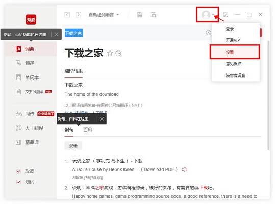Click the 企业版来了 badge next to 同传
The height and width of the screenshot is (204, 275).
click(x=45, y=114)
